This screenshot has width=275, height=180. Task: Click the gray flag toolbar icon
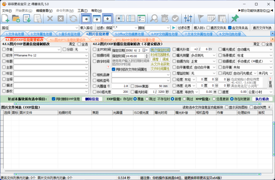coord(201,18)
